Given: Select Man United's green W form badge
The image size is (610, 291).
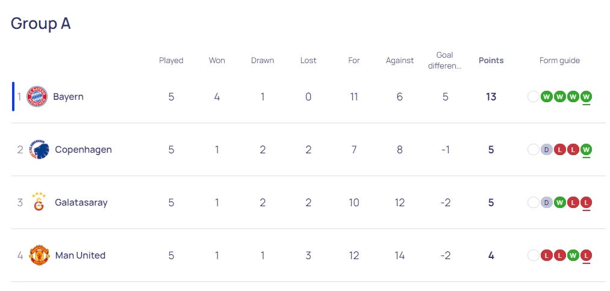Looking at the screenshot, I should click(x=573, y=256).
